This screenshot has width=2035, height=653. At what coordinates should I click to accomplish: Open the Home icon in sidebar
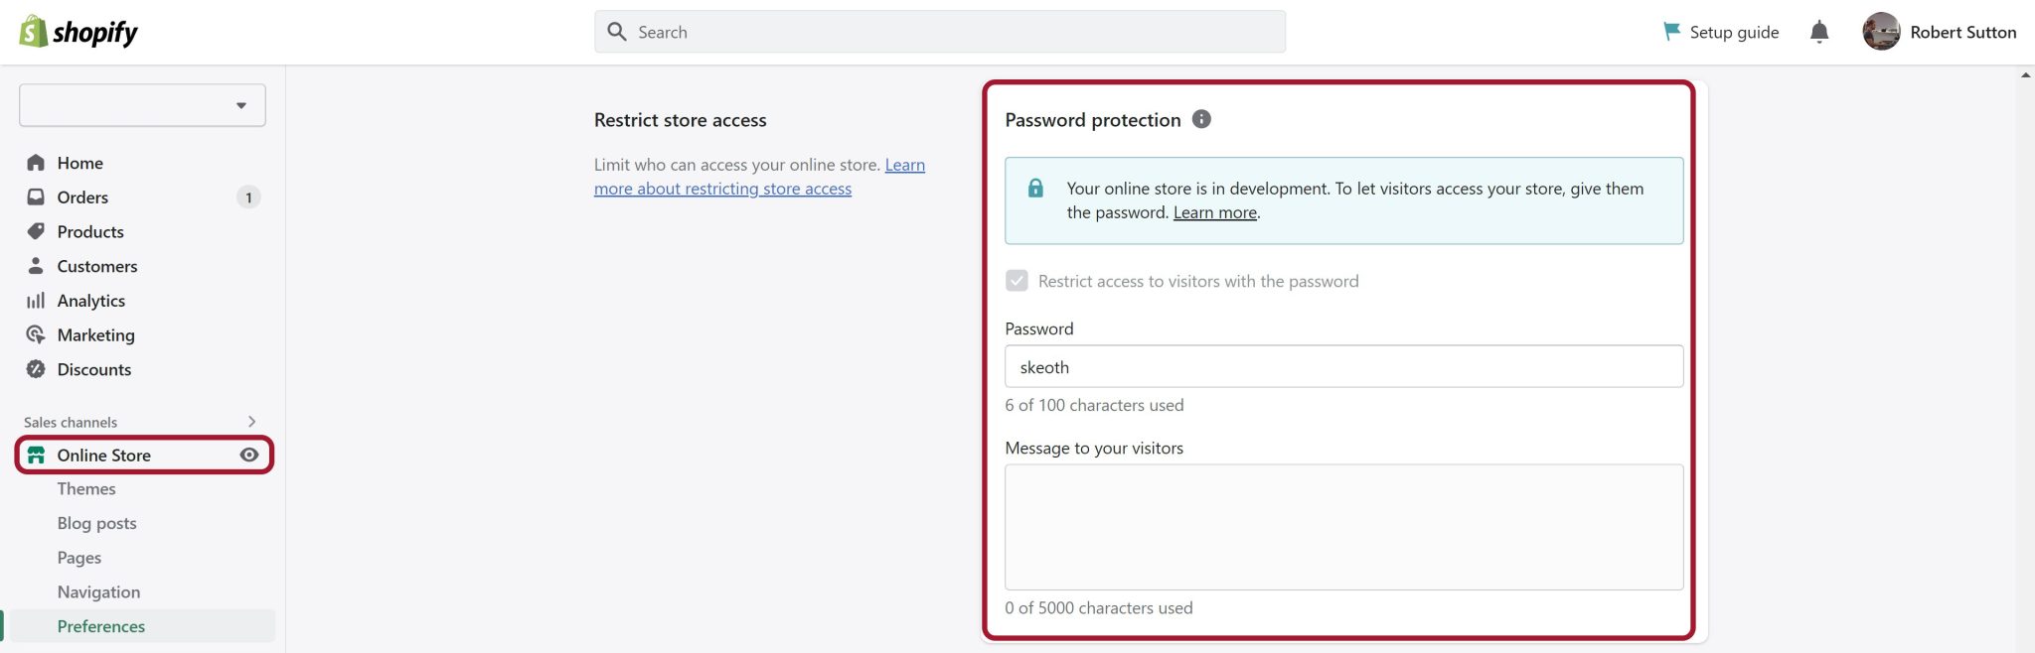point(36,163)
